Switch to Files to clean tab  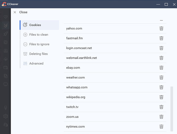coord(38,35)
